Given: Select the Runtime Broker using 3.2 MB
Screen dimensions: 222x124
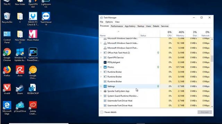Looking at the screenshot, I should click(155, 82).
